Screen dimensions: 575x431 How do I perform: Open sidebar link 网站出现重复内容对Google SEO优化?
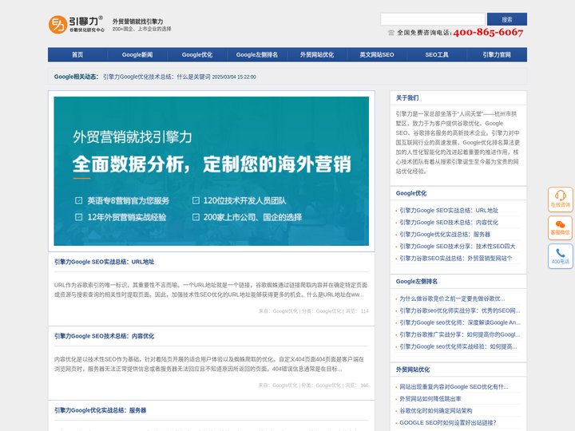click(454, 386)
